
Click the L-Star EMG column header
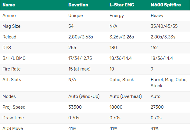[122, 5]
